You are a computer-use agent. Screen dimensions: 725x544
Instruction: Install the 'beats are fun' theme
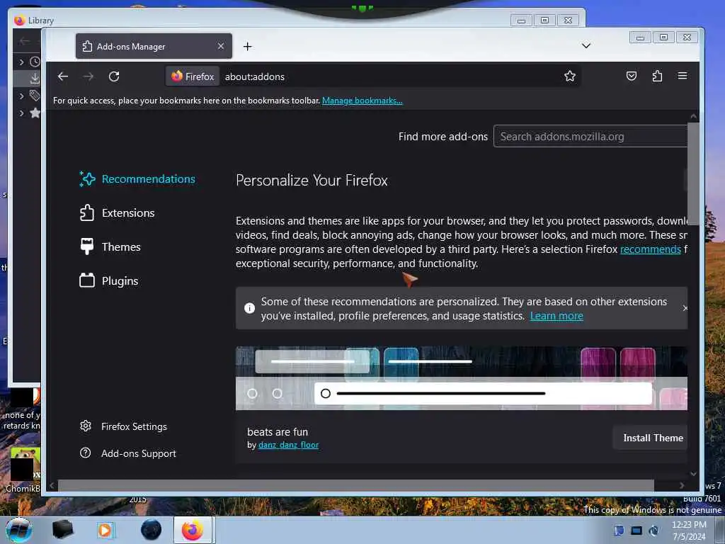tap(650, 438)
